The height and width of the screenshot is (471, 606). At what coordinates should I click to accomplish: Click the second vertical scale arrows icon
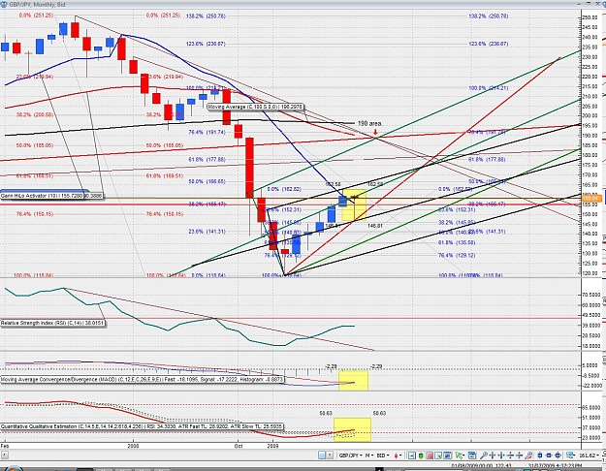click(x=519, y=455)
